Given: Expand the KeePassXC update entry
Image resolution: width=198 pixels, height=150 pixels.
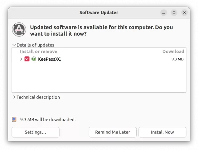Looking at the screenshot, I should (21, 59).
